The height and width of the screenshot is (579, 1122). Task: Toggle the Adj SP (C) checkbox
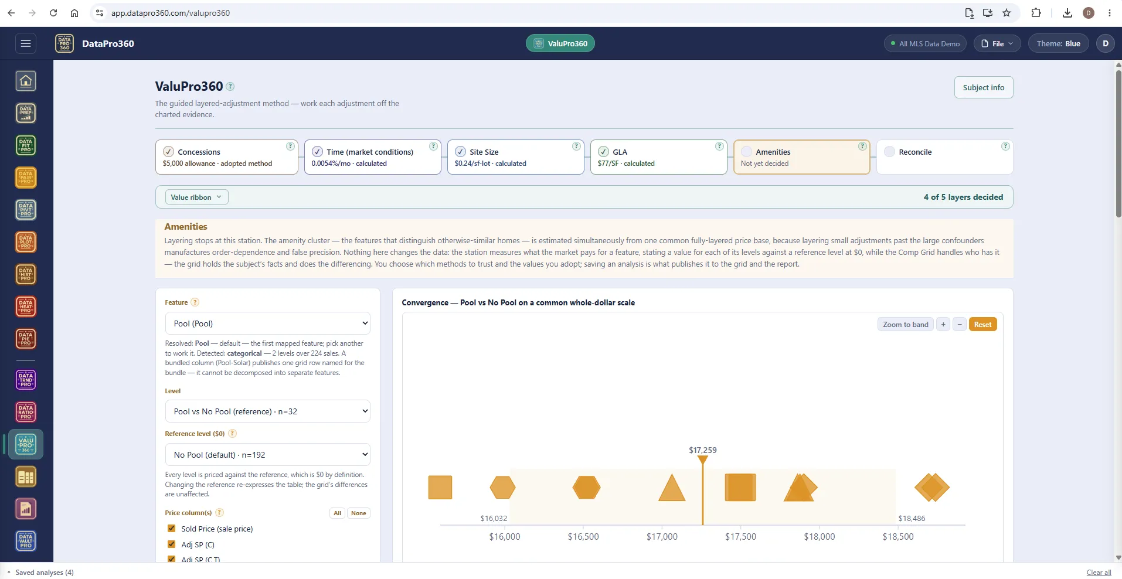pyautogui.click(x=172, y=544)
